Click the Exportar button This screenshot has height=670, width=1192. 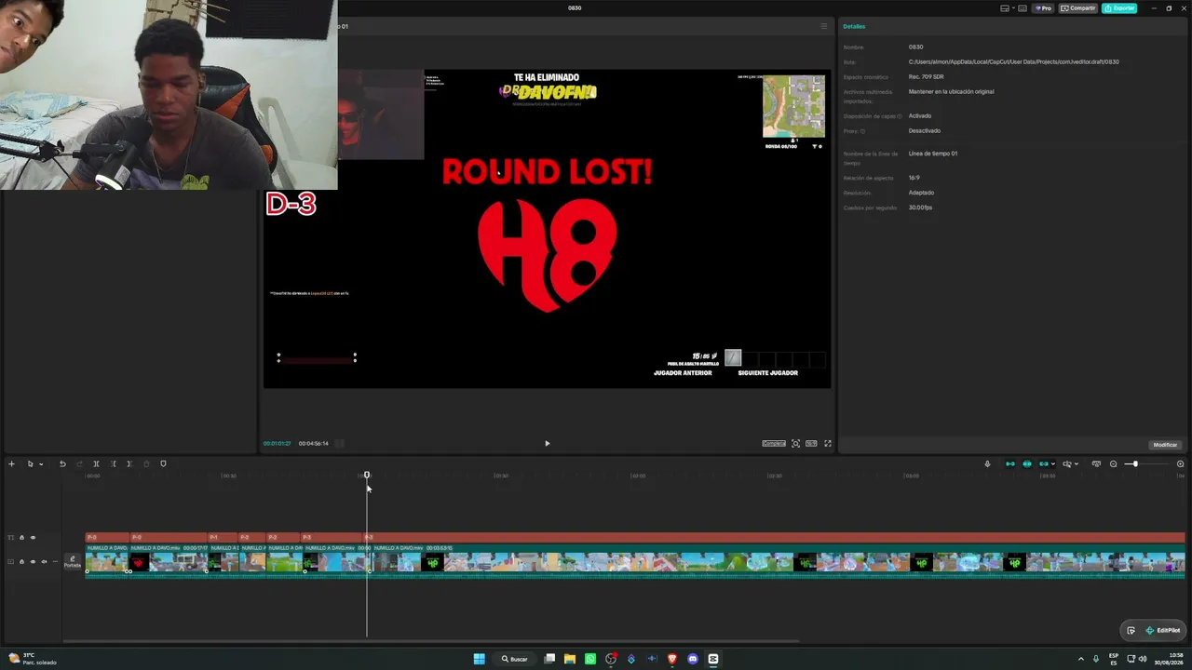[1119, 8]
